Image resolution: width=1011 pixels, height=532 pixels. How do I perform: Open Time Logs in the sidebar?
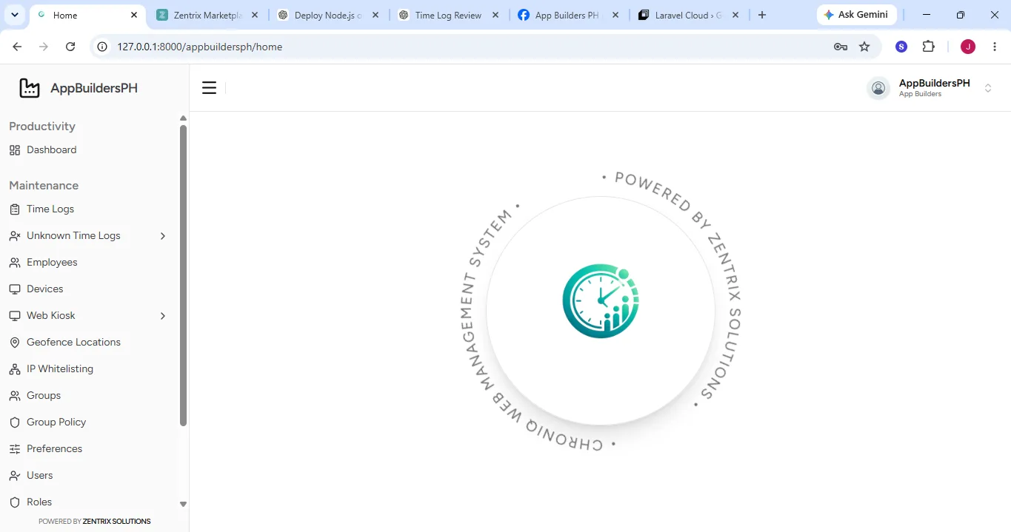pyautogui.click(x=89, y=209)
